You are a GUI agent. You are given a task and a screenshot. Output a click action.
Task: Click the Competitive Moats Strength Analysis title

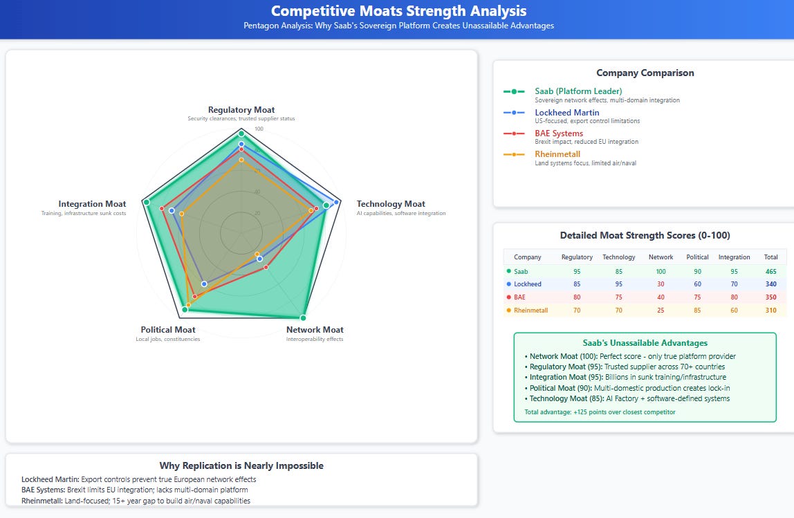[398, 11]
